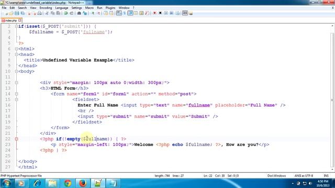This screenshot has width=335, height=188.
Task: Open Internet Explorer from the taskbar
Action: click(37, 183)
